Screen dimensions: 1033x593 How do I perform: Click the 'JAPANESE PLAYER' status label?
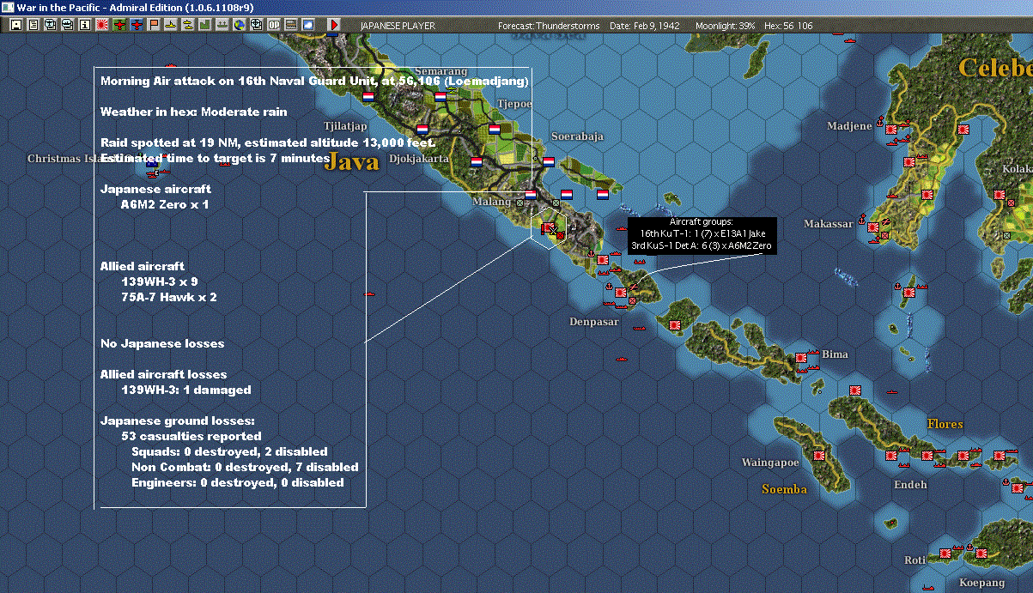pyautogui.click(x=397, y=26)
